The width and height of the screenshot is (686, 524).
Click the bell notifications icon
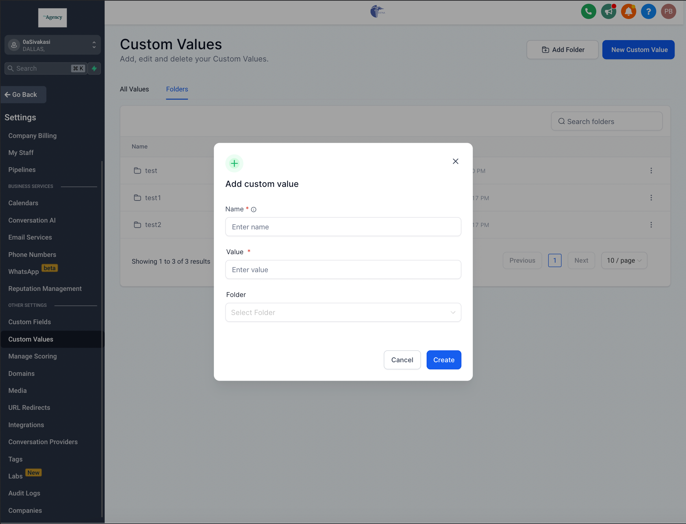click(x=628, y=11)
